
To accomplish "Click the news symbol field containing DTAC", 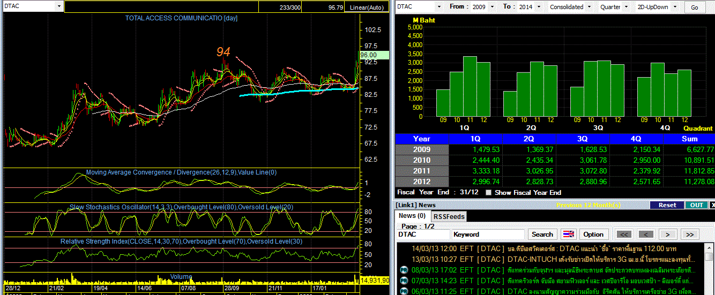I will point(423,235).
